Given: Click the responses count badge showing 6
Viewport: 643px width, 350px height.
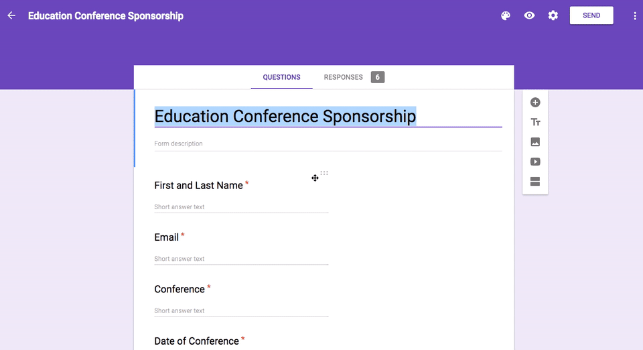Looking at the screenshot, I should [378, 77].
